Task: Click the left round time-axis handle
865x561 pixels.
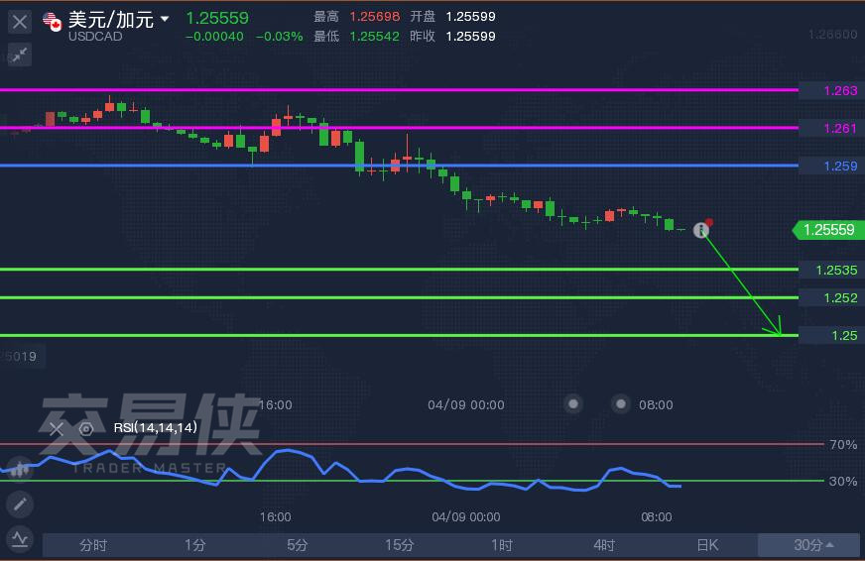Action: pos(573,403)
